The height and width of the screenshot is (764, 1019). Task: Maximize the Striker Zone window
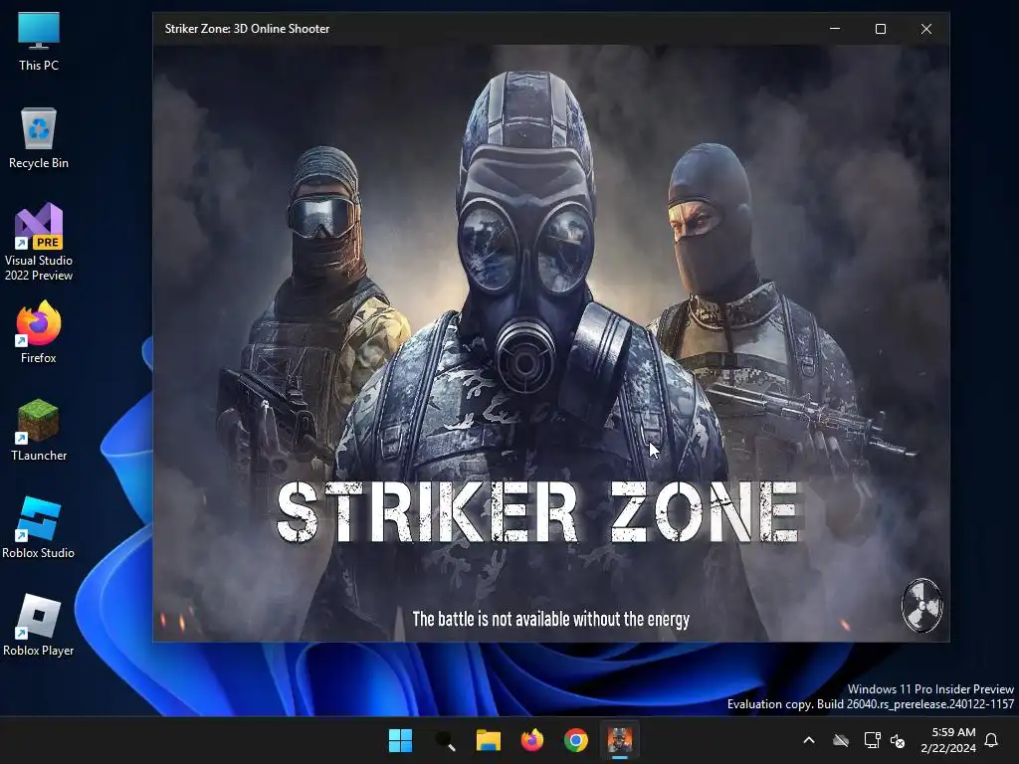coord(881,29)
